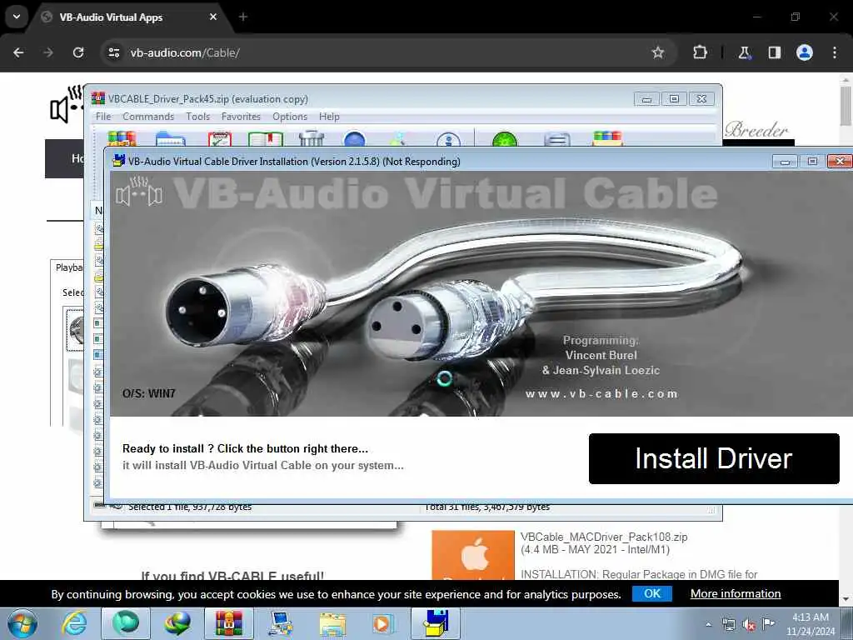
Task: Open the More information cookie link
Action: 736,593
